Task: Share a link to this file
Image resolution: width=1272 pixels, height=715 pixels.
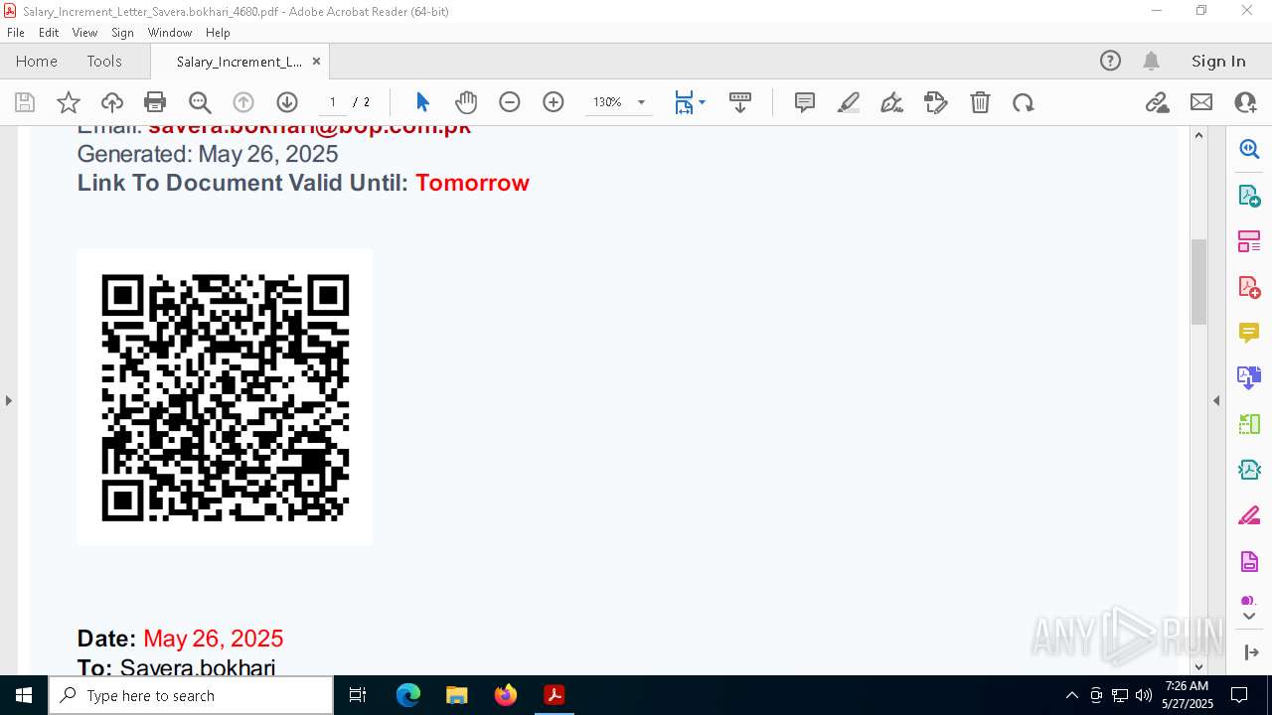Action: [1158, 102]
